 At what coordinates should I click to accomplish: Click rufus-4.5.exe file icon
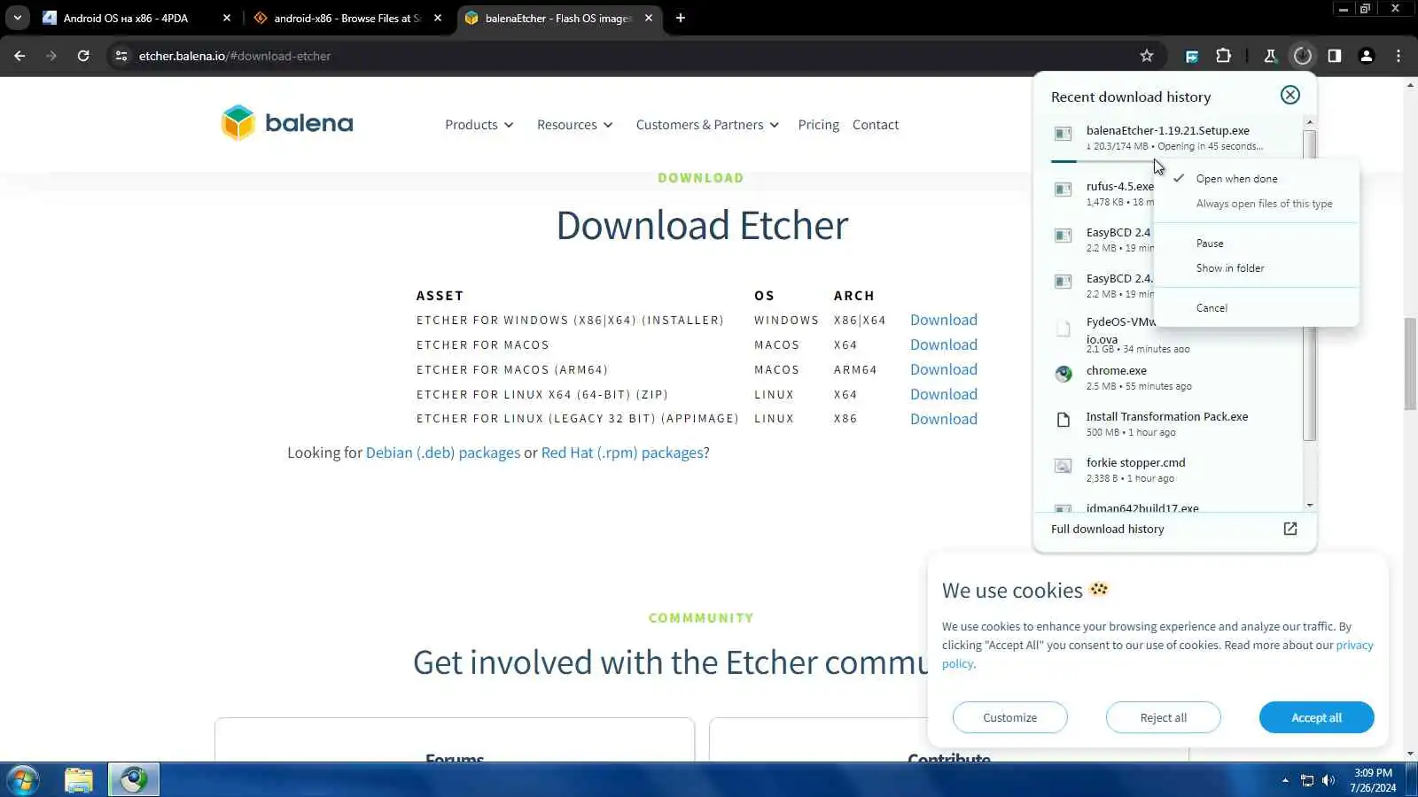tap(1063, 190)
